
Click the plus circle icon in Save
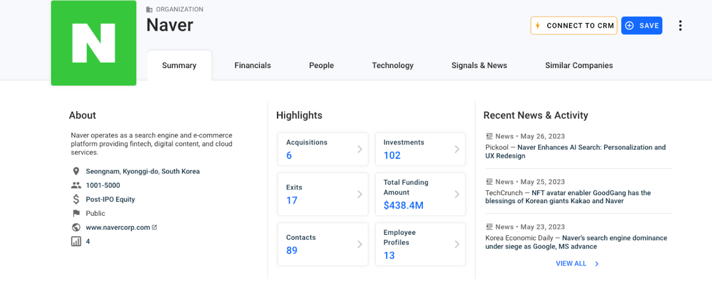629,25
